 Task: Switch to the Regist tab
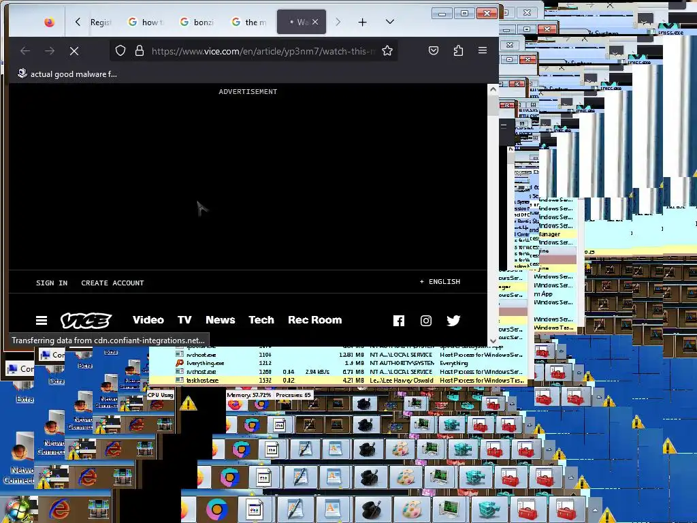(x=101, y=22)
